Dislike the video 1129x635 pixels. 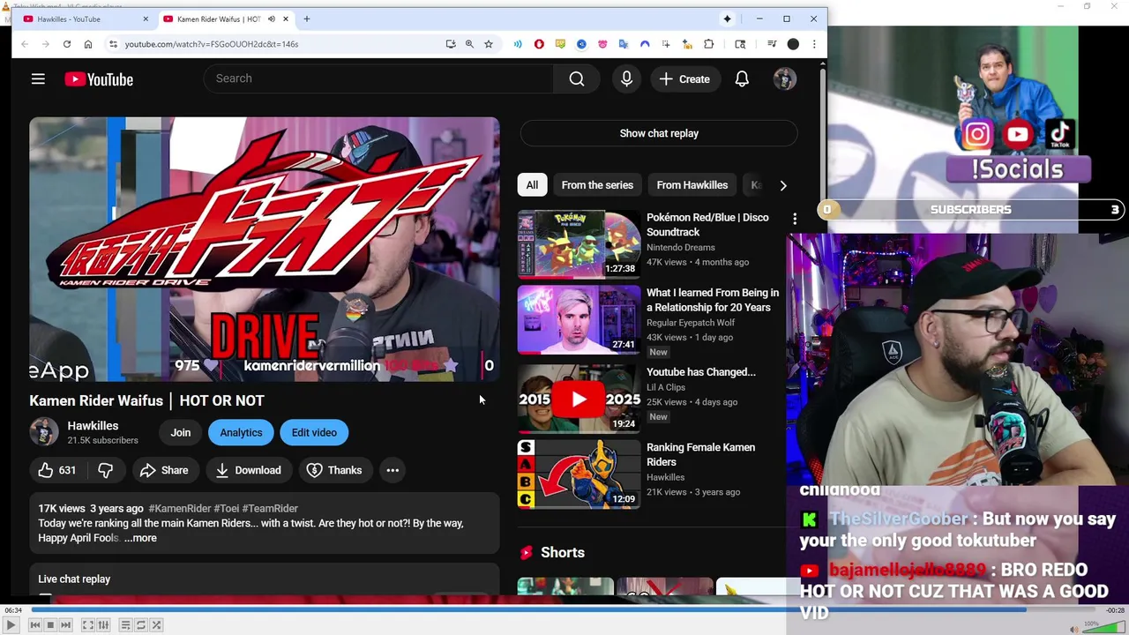pyautogui.click(x=105, y=470)
